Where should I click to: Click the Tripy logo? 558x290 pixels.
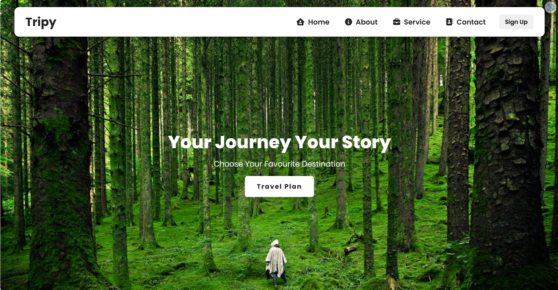tap(41, 22)
